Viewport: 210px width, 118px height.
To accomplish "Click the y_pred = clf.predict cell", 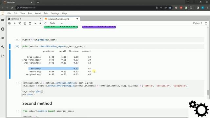I will pyautogui.click(x=113, y=40).
